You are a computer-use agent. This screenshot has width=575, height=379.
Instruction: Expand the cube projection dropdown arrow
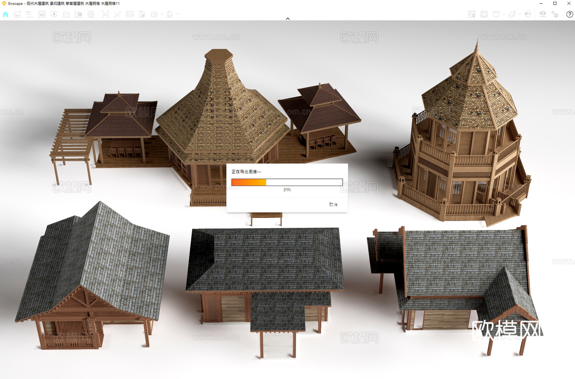pos(504,14)
